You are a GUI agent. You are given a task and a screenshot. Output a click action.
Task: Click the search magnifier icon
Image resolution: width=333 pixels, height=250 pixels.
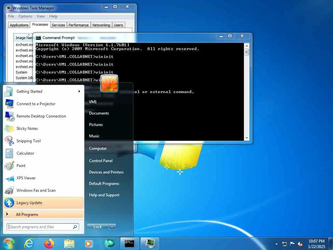tap(75, 227)
